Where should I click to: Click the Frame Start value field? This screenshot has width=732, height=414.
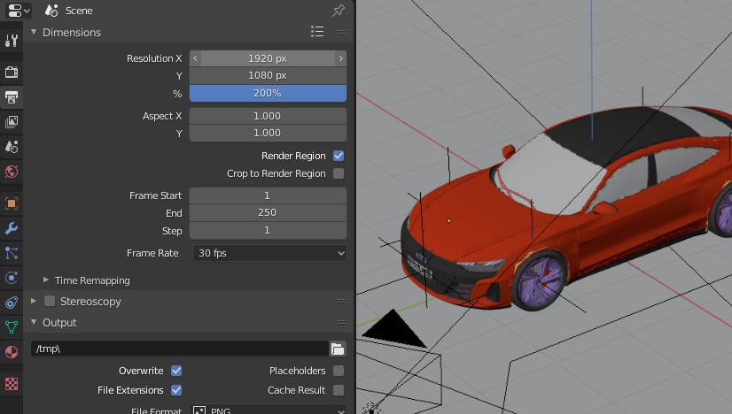click(x=268, y=195)
